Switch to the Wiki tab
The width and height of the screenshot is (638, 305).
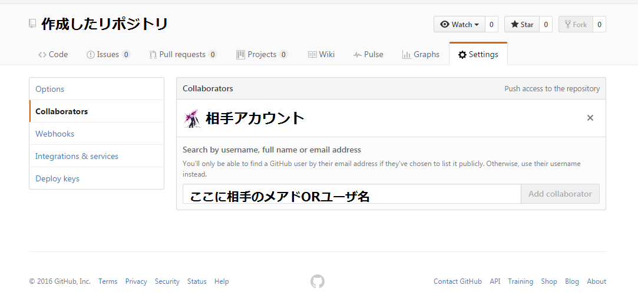tap(321, 54)
